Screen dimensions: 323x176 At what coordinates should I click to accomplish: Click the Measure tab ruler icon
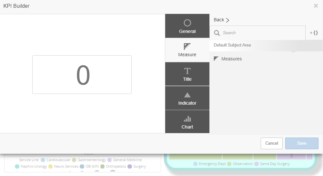tap(187, 47)
